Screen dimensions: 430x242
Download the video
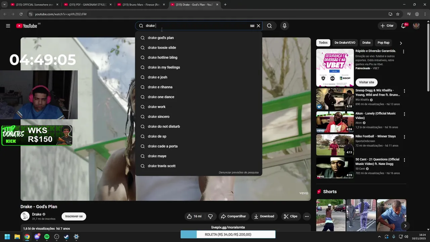[264, 216]
